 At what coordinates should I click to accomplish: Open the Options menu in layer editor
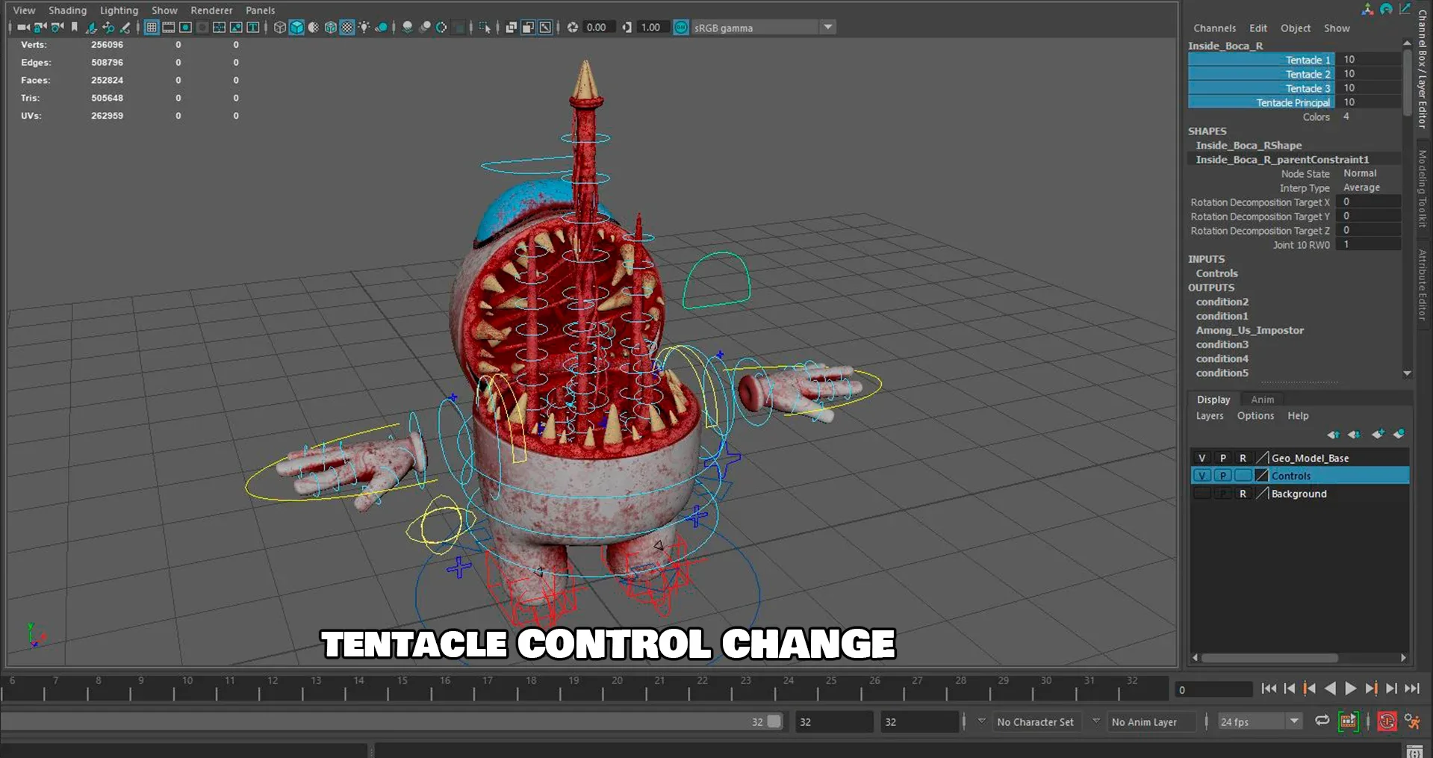tap(1255, 416)
